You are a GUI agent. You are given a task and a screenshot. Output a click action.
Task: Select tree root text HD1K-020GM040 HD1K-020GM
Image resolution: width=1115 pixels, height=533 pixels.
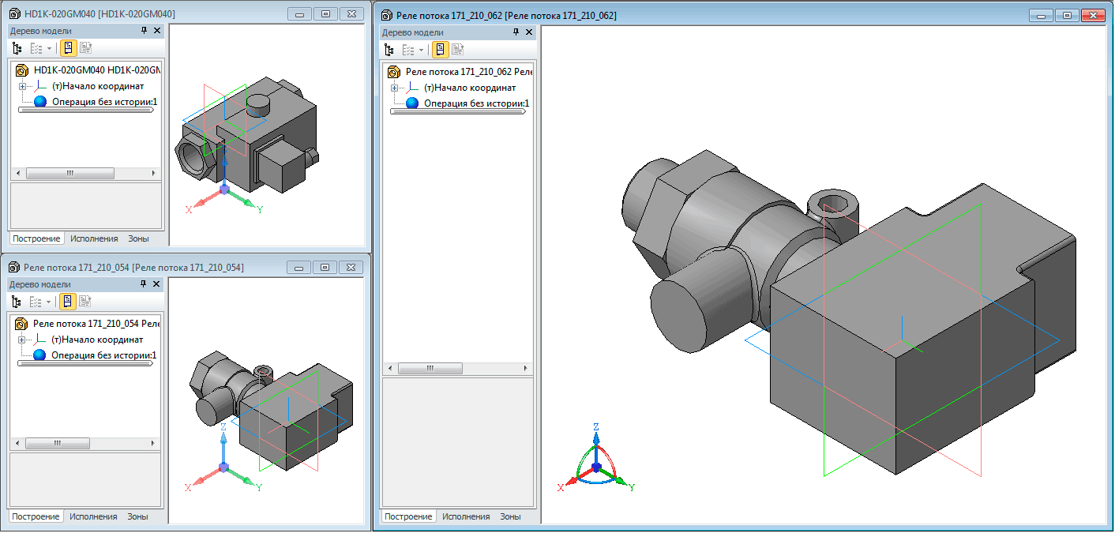(x=97, y=70)
